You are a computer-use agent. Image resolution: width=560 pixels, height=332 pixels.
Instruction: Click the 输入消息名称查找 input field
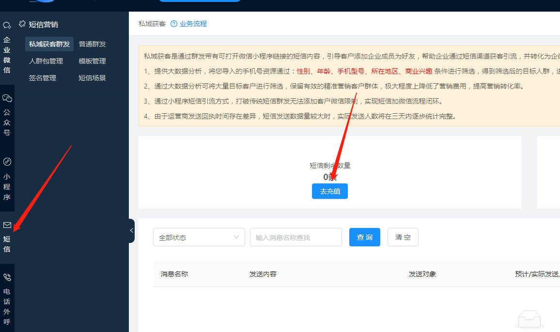pos(296,238)
